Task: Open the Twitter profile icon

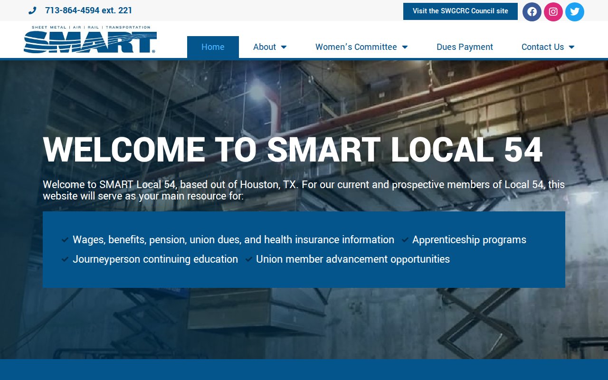Action: pyautogui.click(x=575, y=12)
